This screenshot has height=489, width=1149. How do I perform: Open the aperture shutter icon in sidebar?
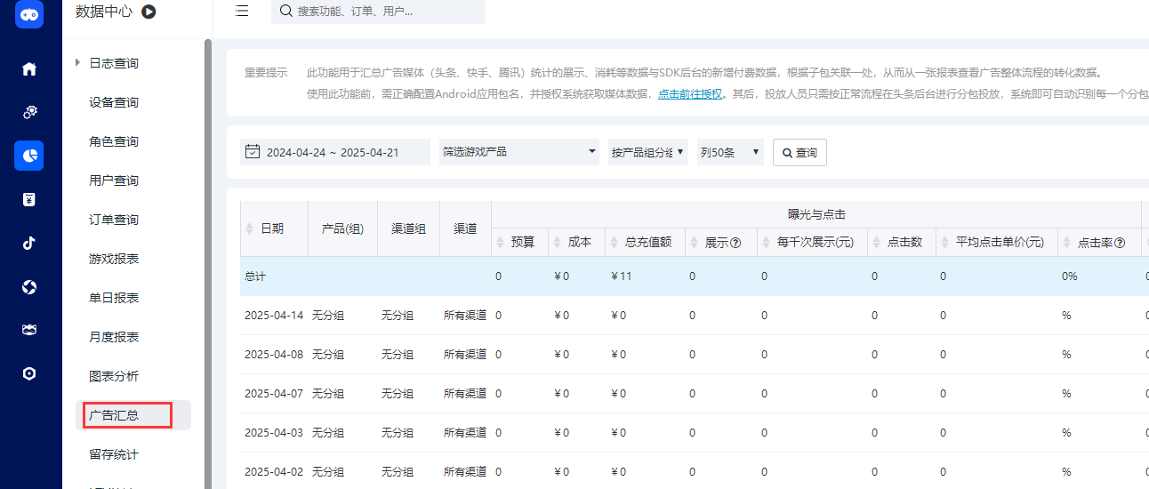(29, 286)
